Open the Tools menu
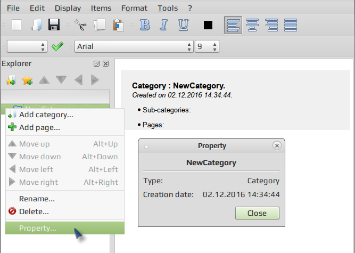Viewport: 355px width, 253px height. pyautogui.click(x=168, y=8)
